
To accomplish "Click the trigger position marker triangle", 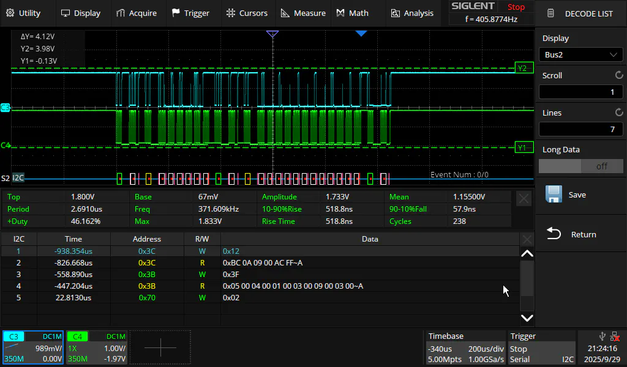I will click(361, 34).
